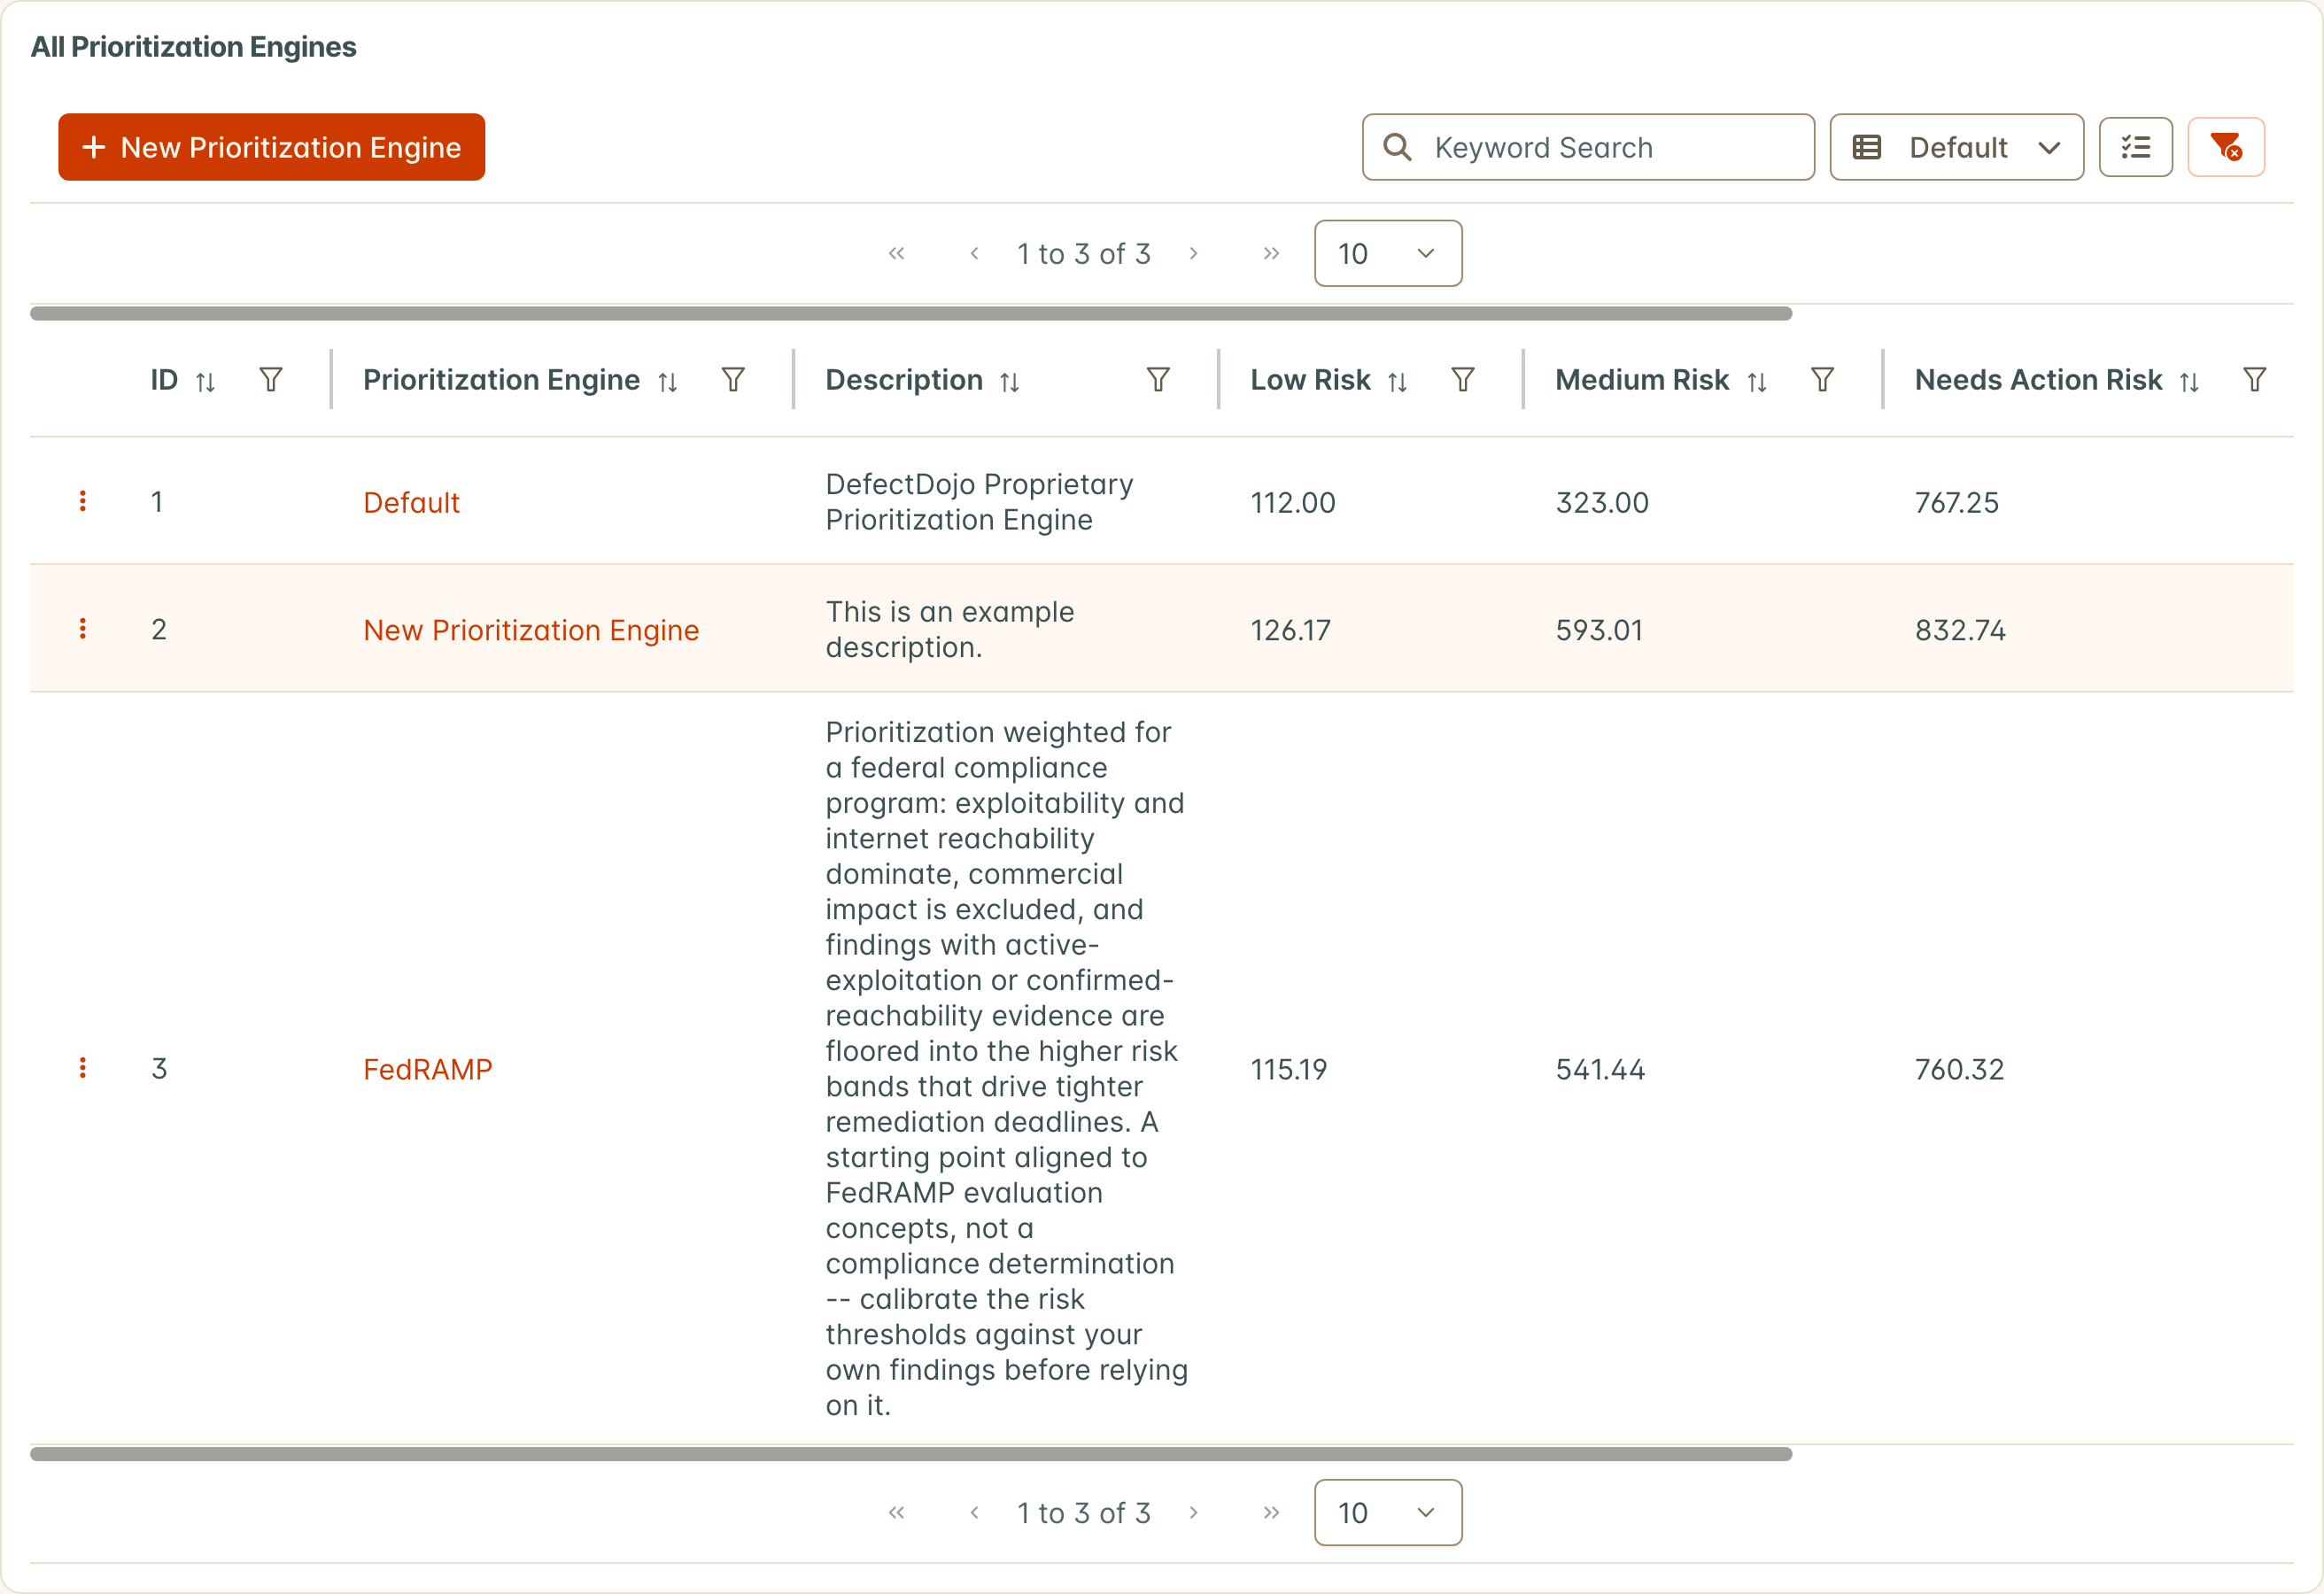The height and width of the screenshot is (1594, 2324).
Task: Sort by Needs Action Risk column
Action: (x=2189, y=381)
